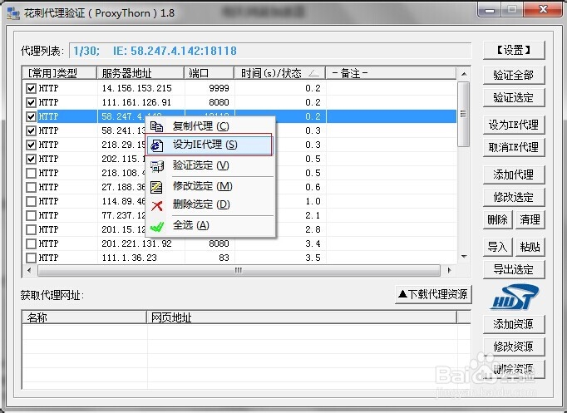Toggle checkbox of the 58.241 row
This screenshot has width=567, height=413.
click(x=31, y=130)
